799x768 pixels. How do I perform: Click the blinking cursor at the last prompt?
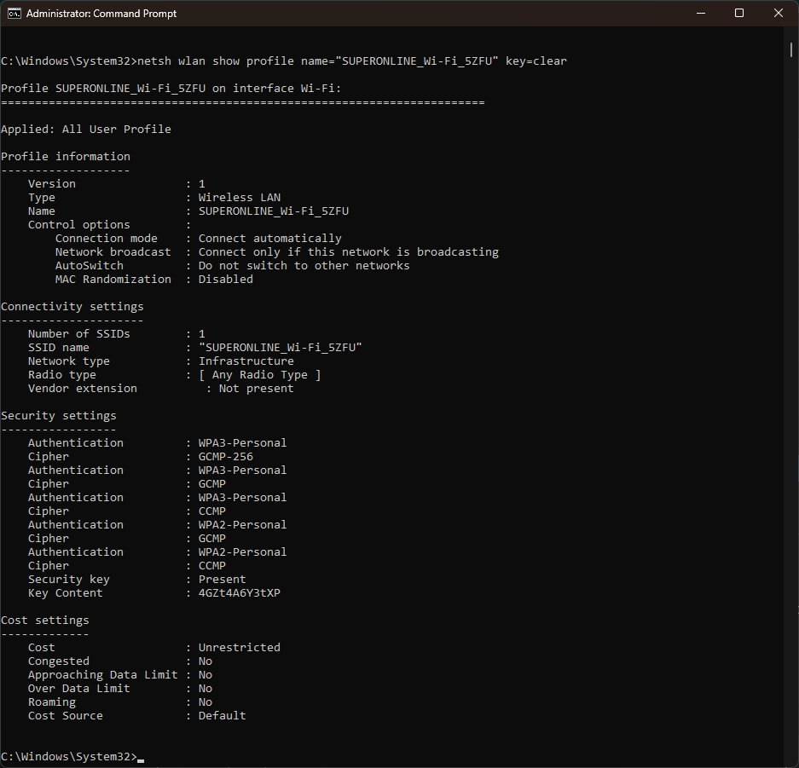[141, 758]
